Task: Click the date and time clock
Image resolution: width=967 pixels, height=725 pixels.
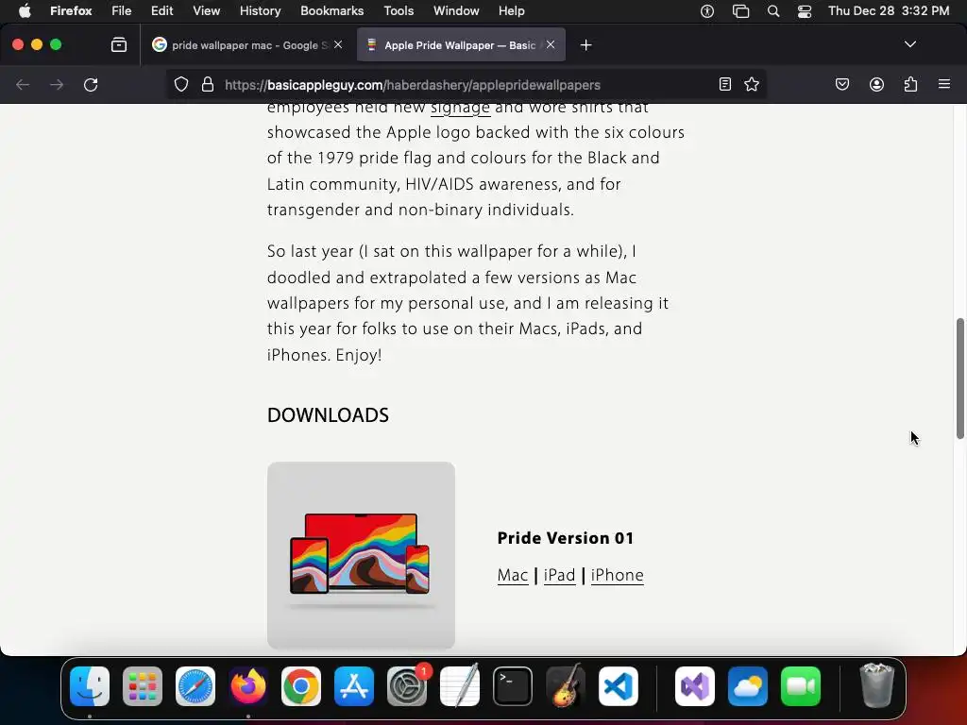Action: tap(889, 11)
